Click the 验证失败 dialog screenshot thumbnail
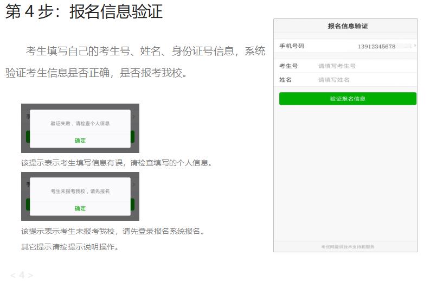Image resolution: width=443 pixels, height=281 pixels. pyautogui.click(x=80, y=128)
